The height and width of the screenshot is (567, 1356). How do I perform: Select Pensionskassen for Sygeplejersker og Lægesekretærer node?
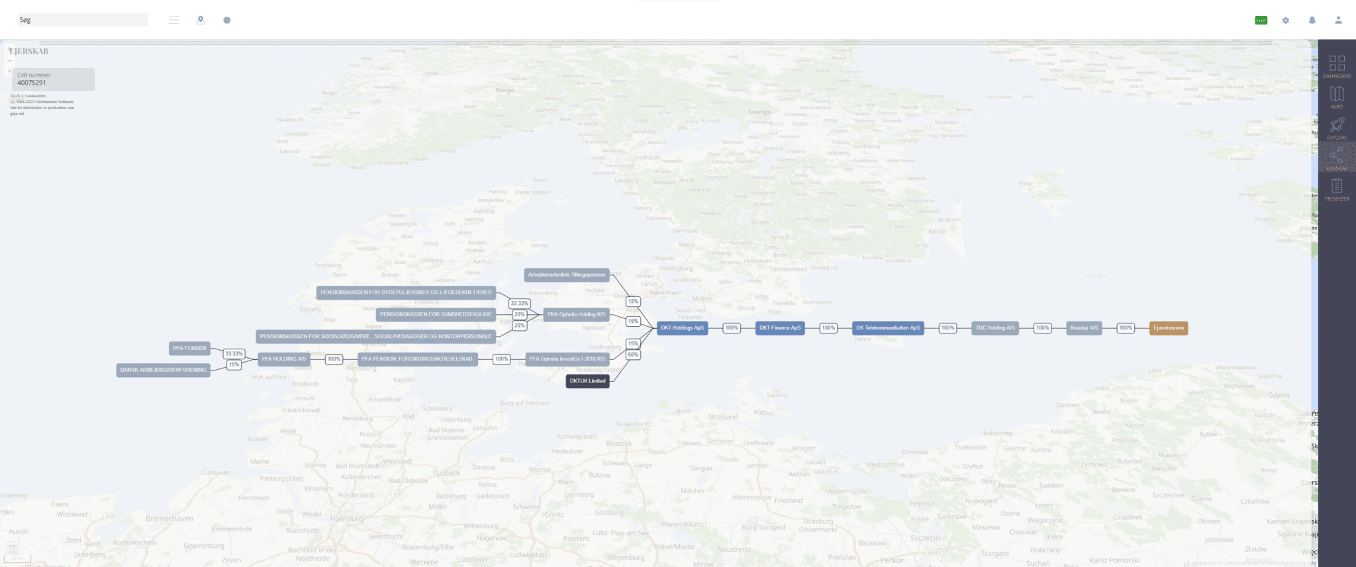[406, 292]
